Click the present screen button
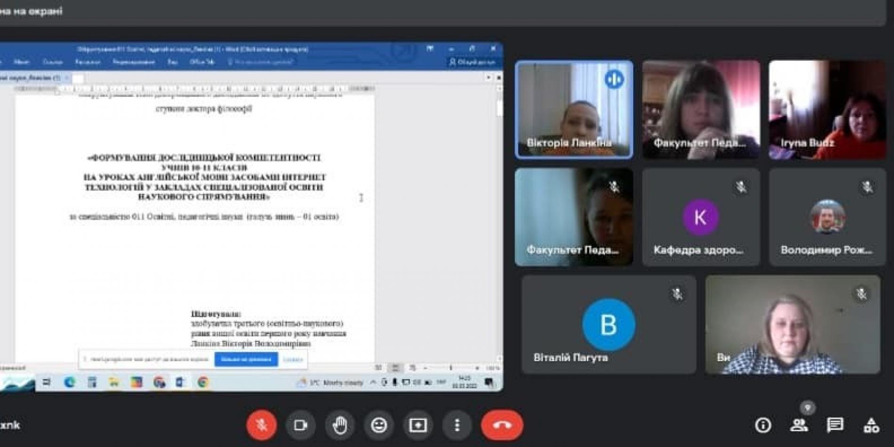The image size is (894, 447). 418,425
